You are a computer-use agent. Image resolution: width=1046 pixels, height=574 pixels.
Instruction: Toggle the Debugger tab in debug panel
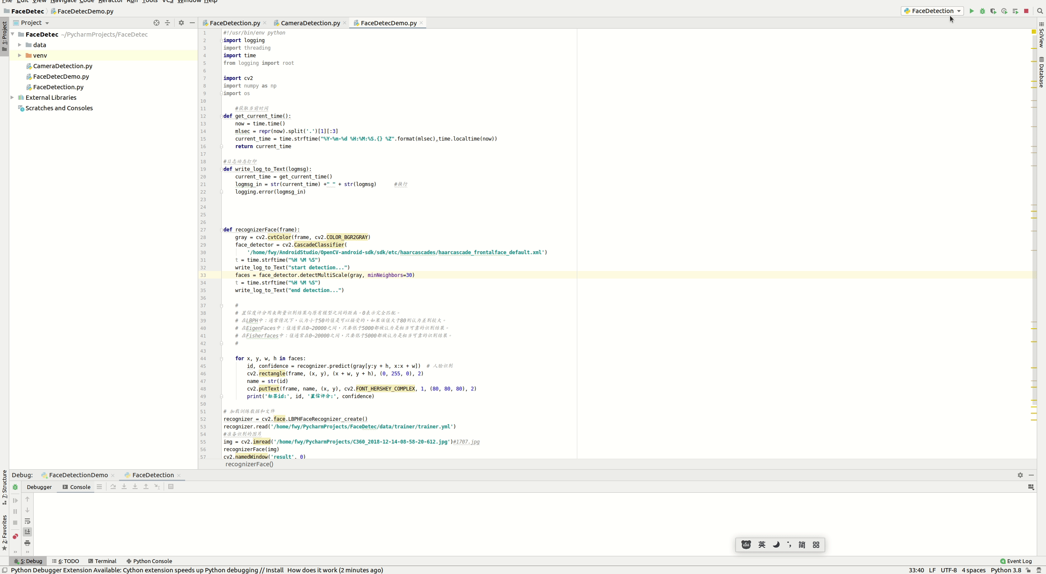click(x=39, y=486)
